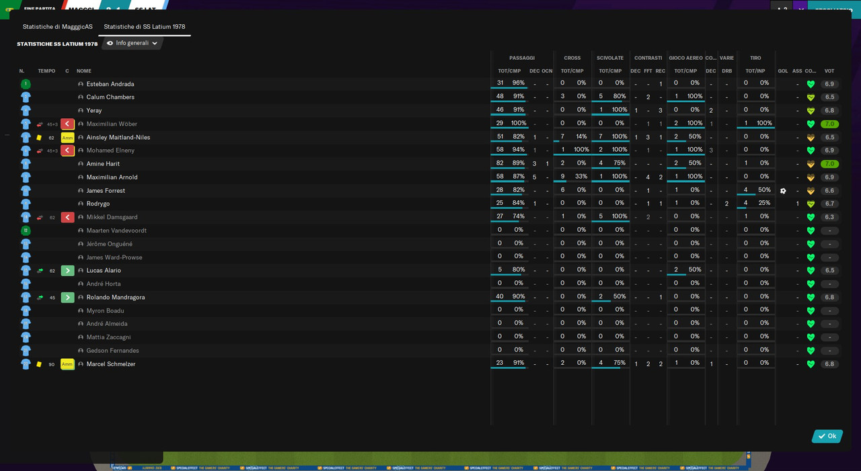Click the goal ball icon in James Forrest's row
This screenshot has width=861, height=471.
pyautogui.click(x=783, y=191)
